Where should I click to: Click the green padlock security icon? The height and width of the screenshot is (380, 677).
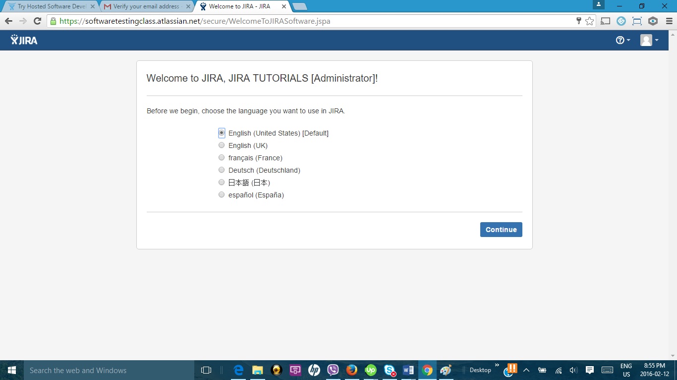53,21
